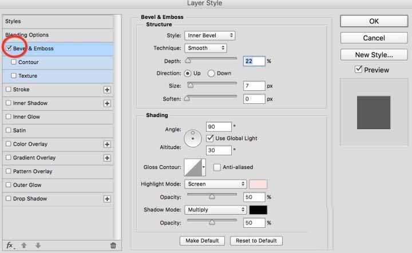Click the plus icon next to Drop Shadow
This screenshot has height=253, width=412.
[106, 199]
